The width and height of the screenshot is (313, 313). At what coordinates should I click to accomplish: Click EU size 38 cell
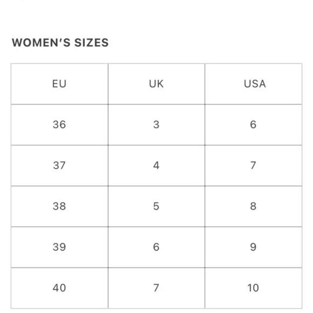(x=59, y=206)
